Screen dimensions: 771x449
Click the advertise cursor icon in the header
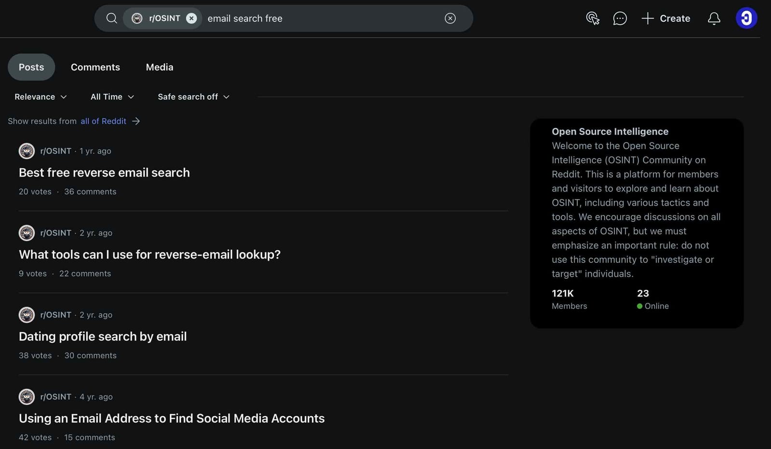[x=593, y=18]
